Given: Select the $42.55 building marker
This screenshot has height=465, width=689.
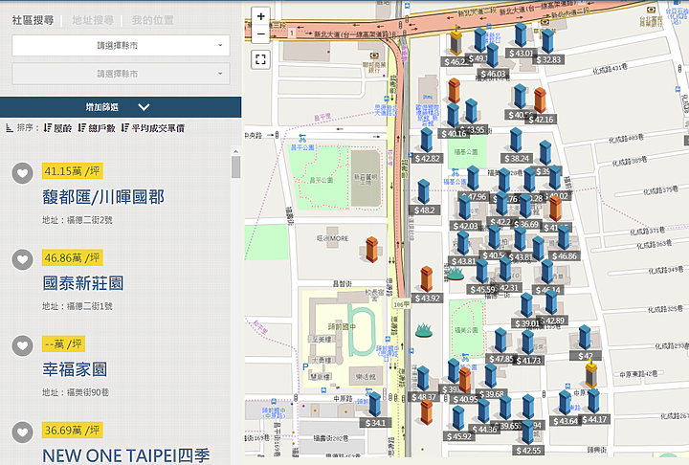Looking at the screenshot, I should pyautogui.click(x=527, y=432).
